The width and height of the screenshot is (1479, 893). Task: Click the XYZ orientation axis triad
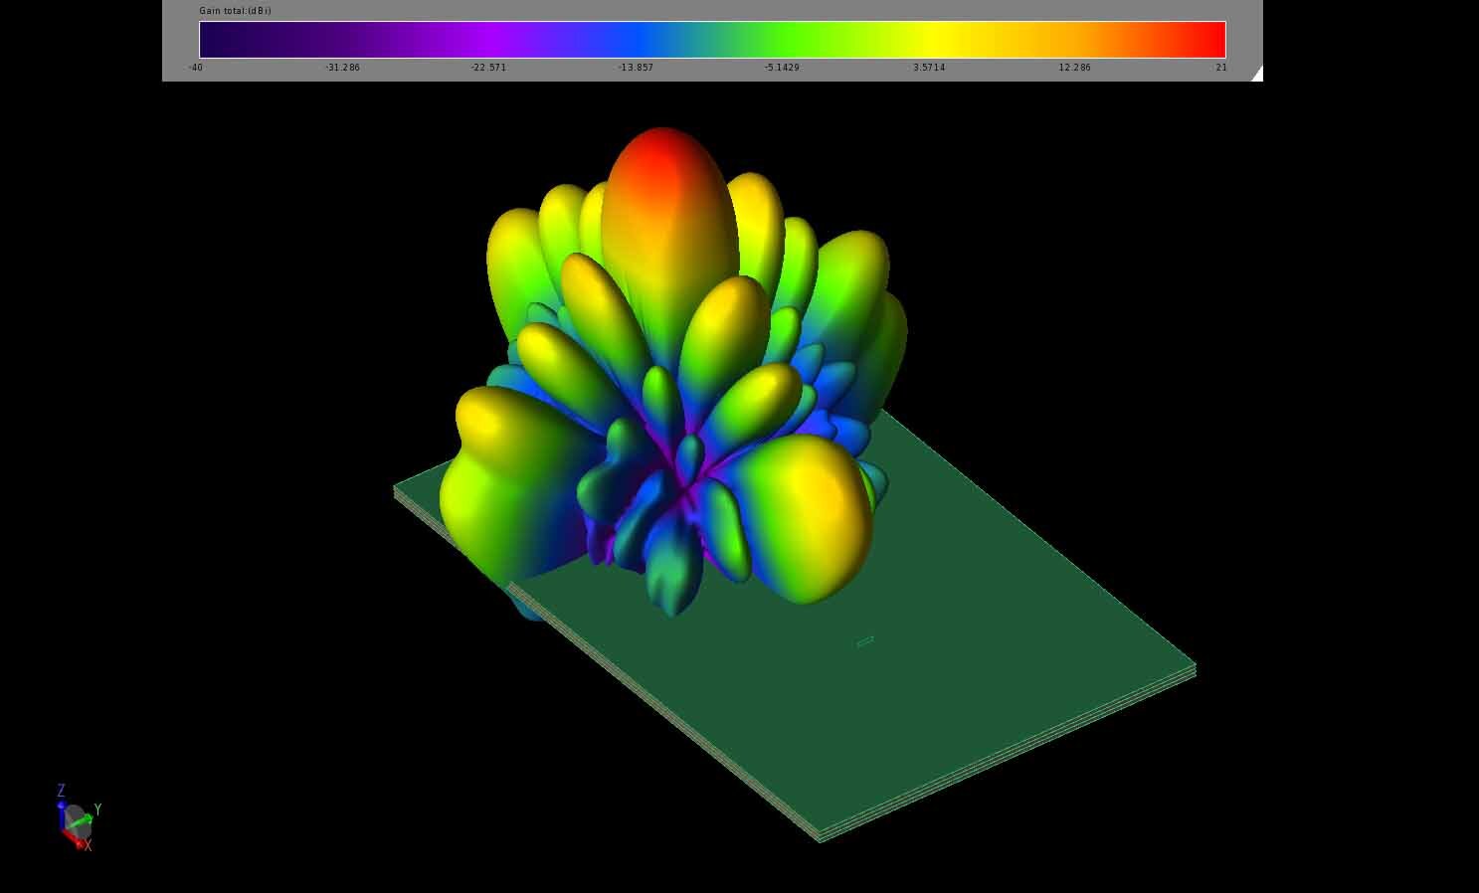click(78, 817)
